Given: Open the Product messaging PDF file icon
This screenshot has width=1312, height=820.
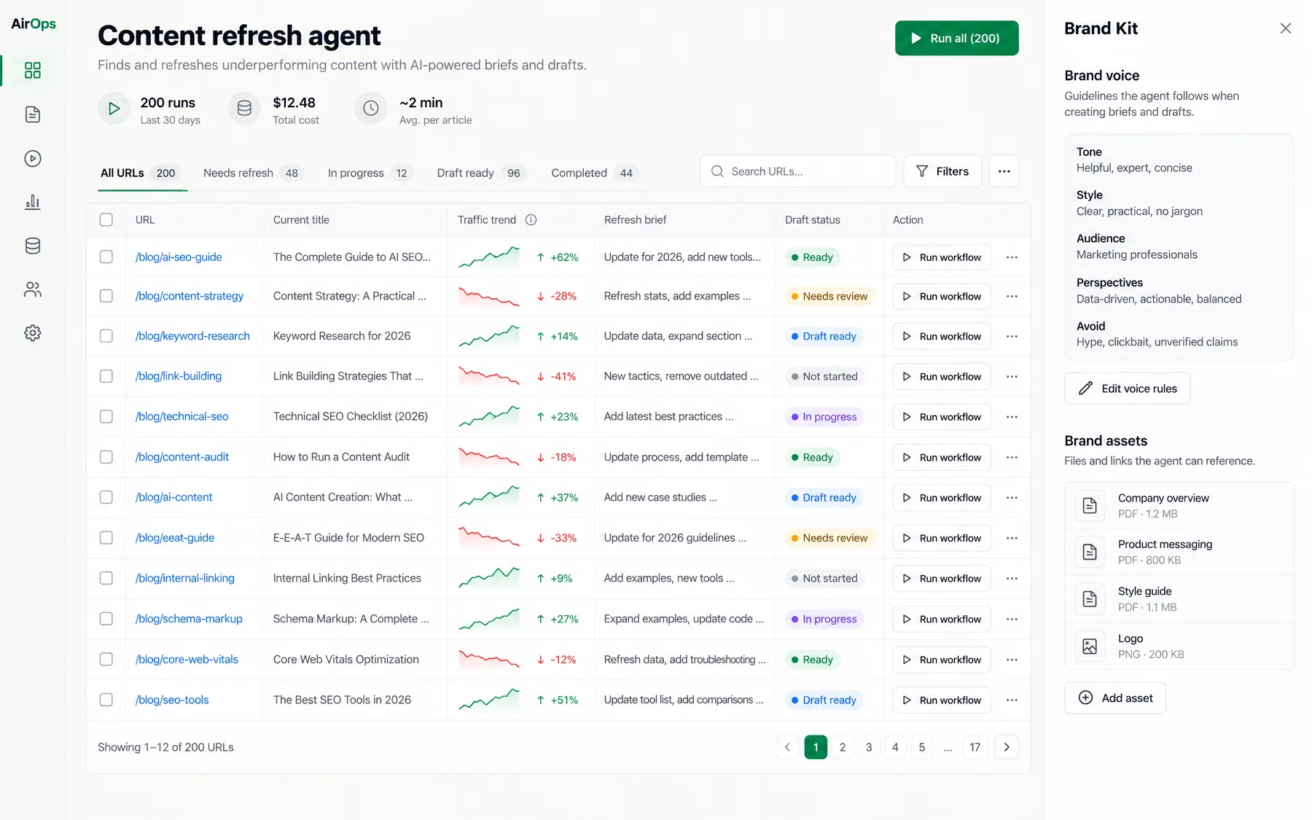Looking at the screenshot, I should coord(1090,552).
